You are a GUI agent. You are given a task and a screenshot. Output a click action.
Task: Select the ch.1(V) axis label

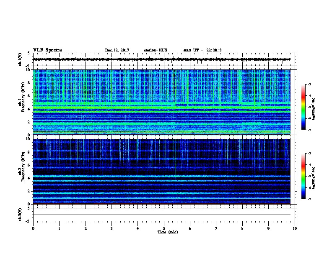click(x=20, y=59)
